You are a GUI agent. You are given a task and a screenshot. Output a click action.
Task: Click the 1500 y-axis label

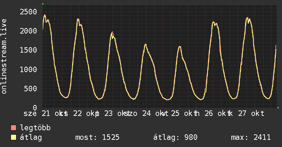click(28, 50)
